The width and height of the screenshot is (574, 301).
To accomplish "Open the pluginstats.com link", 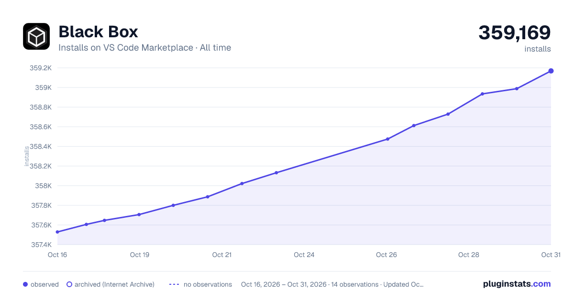I will pos(517,284).
